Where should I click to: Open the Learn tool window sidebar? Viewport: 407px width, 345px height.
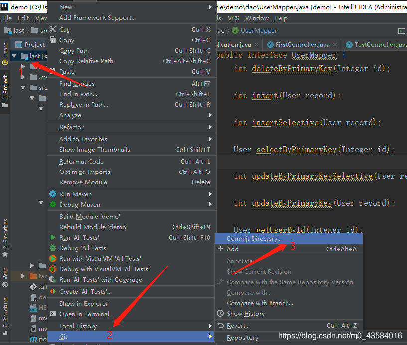[5, 53]
